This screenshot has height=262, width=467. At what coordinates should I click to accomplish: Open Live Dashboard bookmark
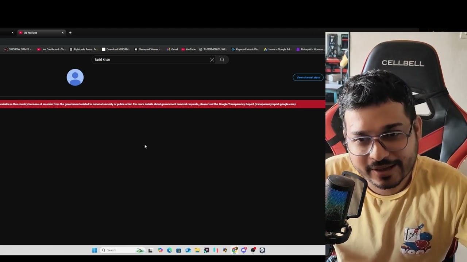coord(51,49)
